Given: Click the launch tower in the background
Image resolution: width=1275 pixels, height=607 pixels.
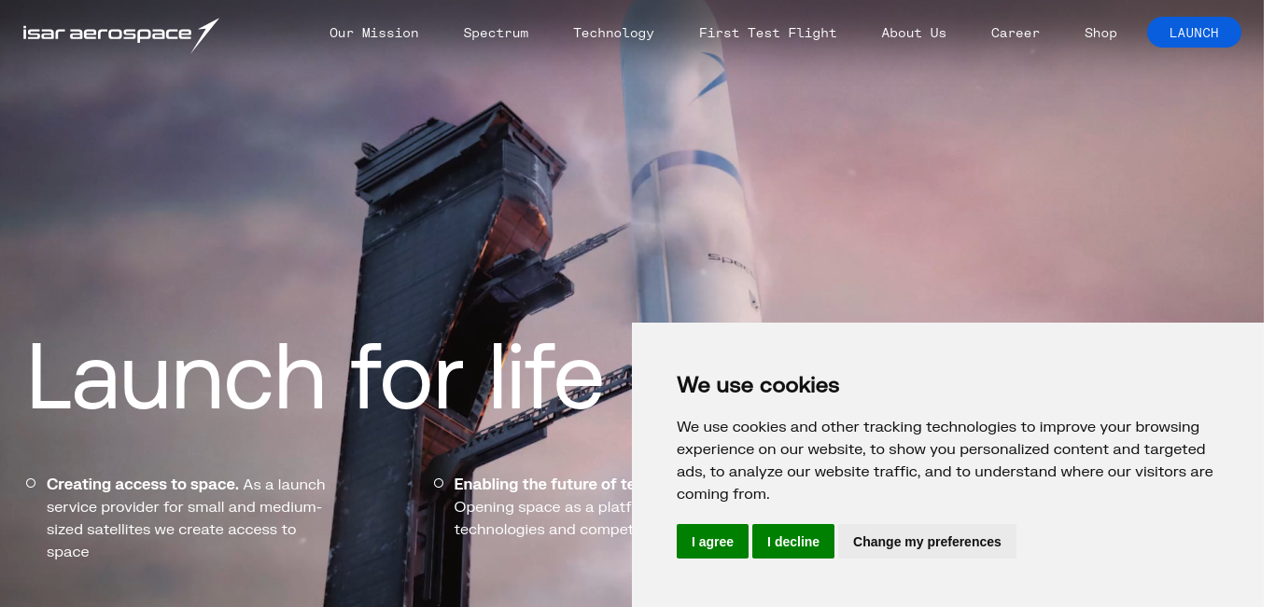Looking at the screenshot, I should (448, 354).
